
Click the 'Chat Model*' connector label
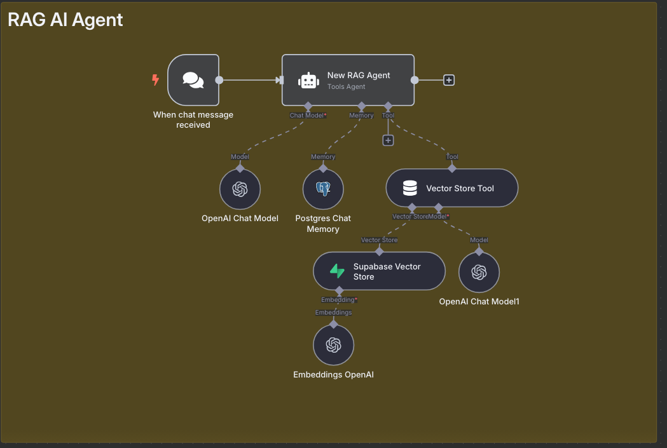(308, 115)
